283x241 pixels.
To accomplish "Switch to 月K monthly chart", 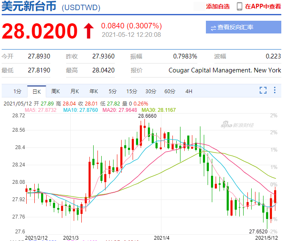I will [75, 91].
